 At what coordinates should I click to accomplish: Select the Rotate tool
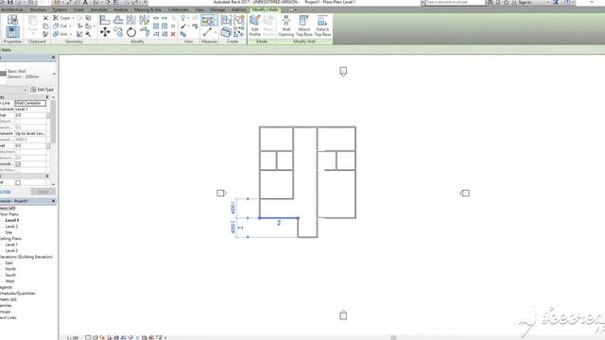coord(131,32)
